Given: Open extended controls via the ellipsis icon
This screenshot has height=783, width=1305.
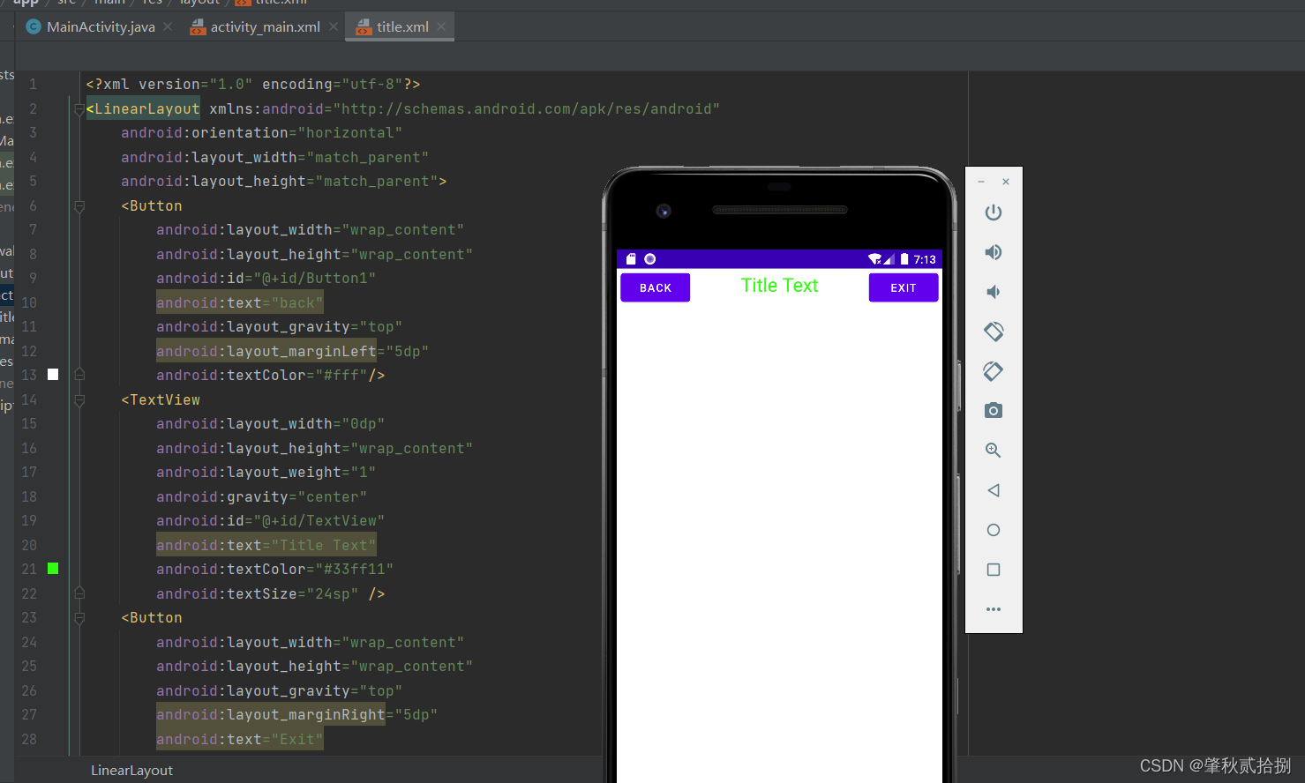Looking at the screenshot, I should coord(994,609).
